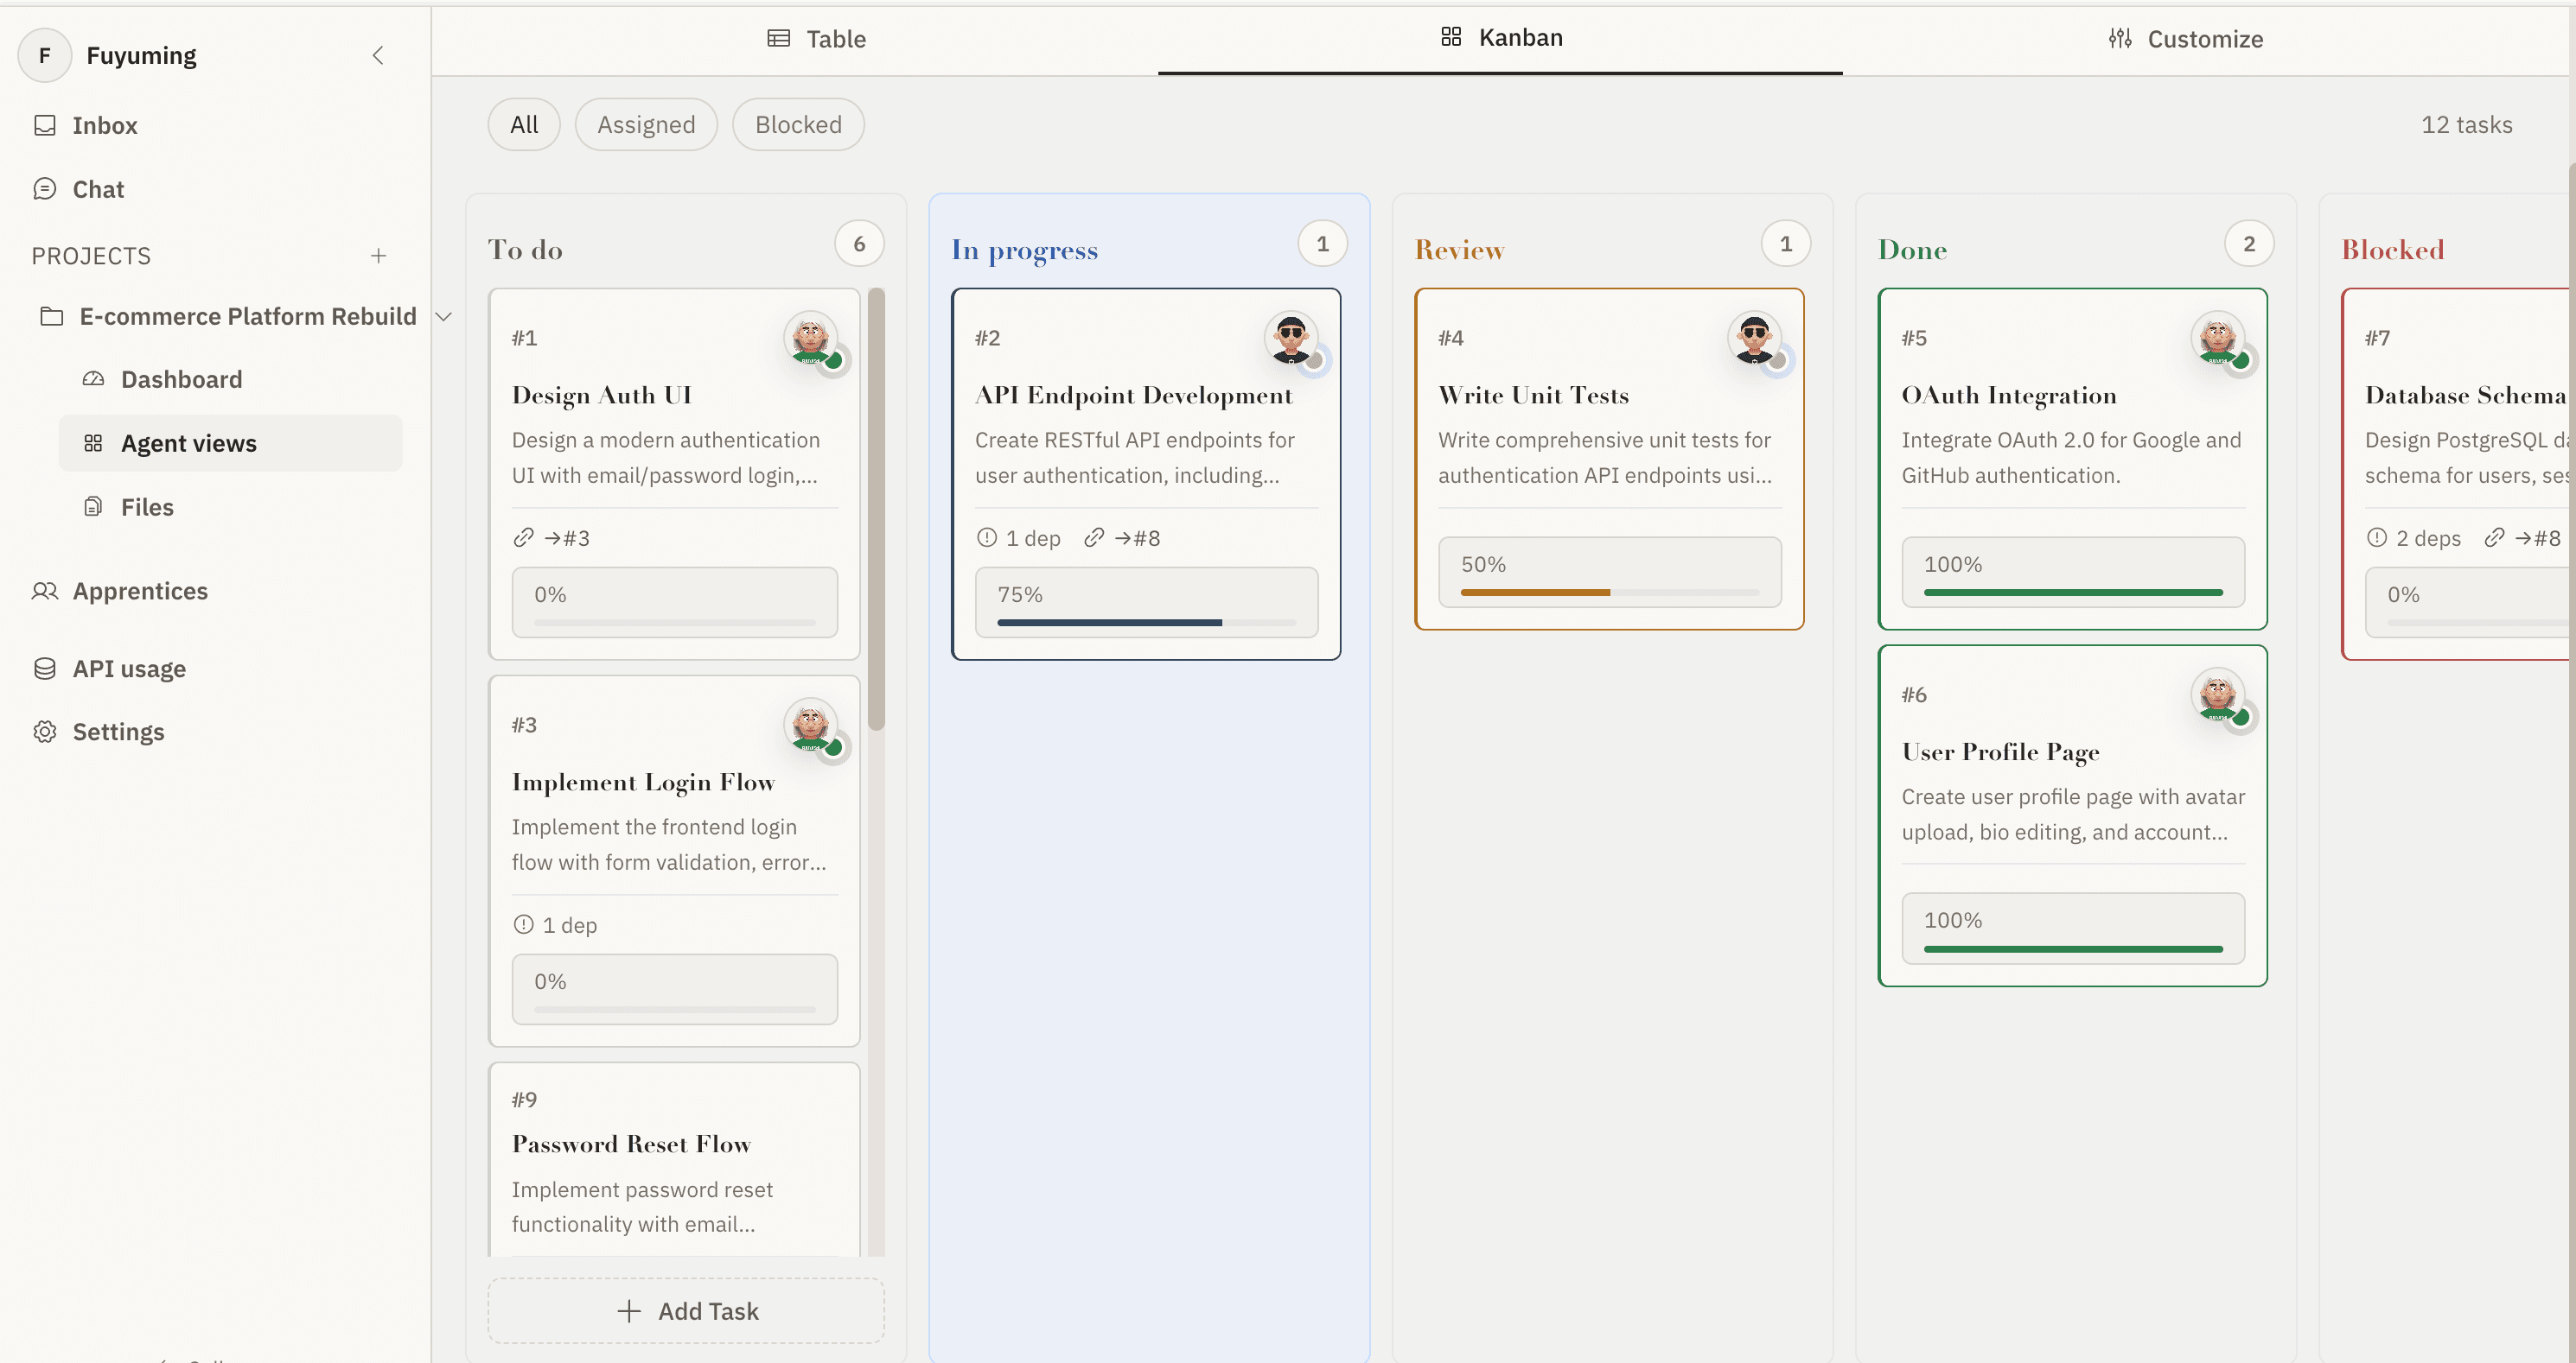
Task: Click the In progress column heading
Action: coord(1024,250)
